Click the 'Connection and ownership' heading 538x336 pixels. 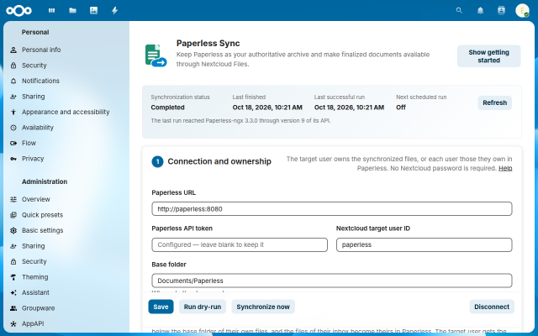(219, 161)
